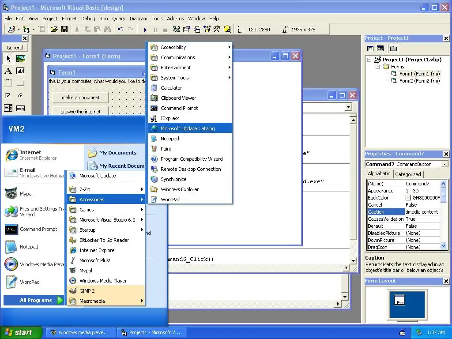Image resolution: width=452 pixels, height=339 pixels.
Task: Open the Object Browser toolbar icon
Action: coord(207,29)
